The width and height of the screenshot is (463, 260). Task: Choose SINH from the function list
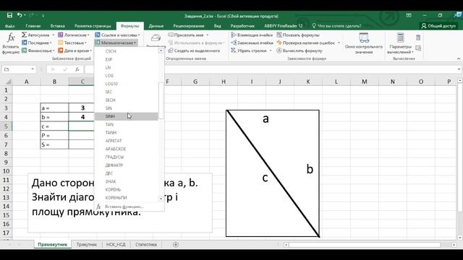pos(127,116)
